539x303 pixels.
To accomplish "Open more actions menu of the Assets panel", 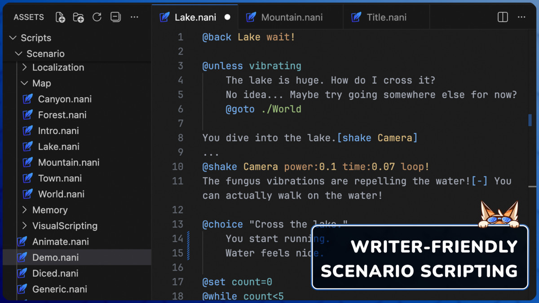I will (134, 17).
